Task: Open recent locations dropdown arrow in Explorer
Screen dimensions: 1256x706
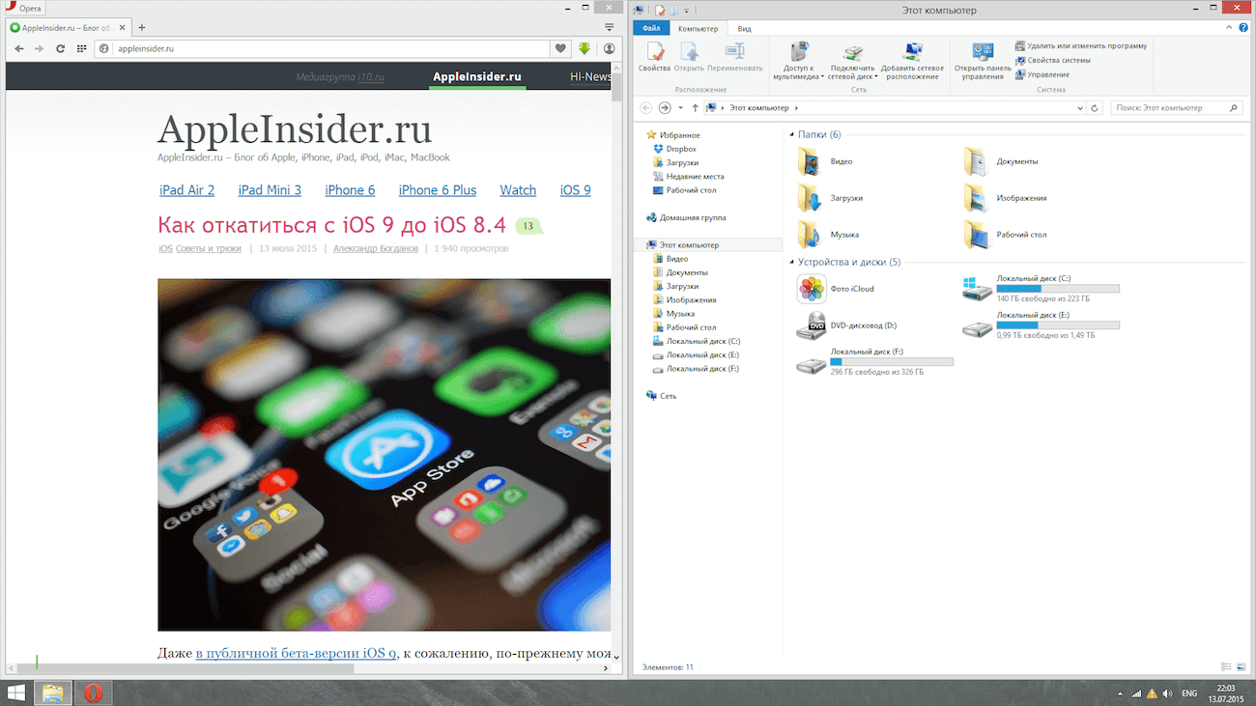Action: click(681, 108)
